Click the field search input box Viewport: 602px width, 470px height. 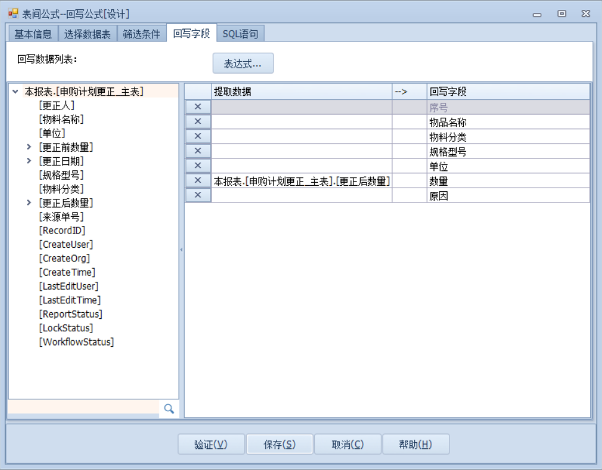point(83,408)
